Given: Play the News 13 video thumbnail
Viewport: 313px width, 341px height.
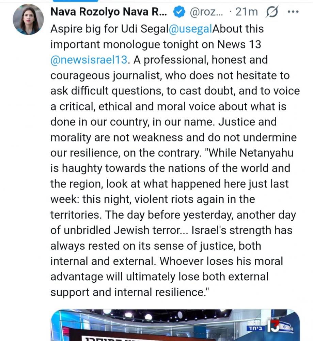Looking at the screenshot, I should coord(175,326).
